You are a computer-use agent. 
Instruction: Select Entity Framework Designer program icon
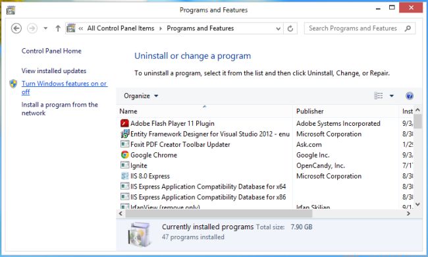(x=124, y=134)
